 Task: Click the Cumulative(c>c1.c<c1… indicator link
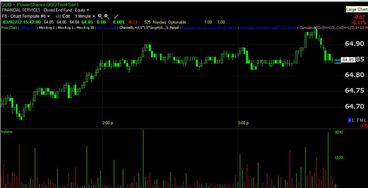click(x=209, y=28)
